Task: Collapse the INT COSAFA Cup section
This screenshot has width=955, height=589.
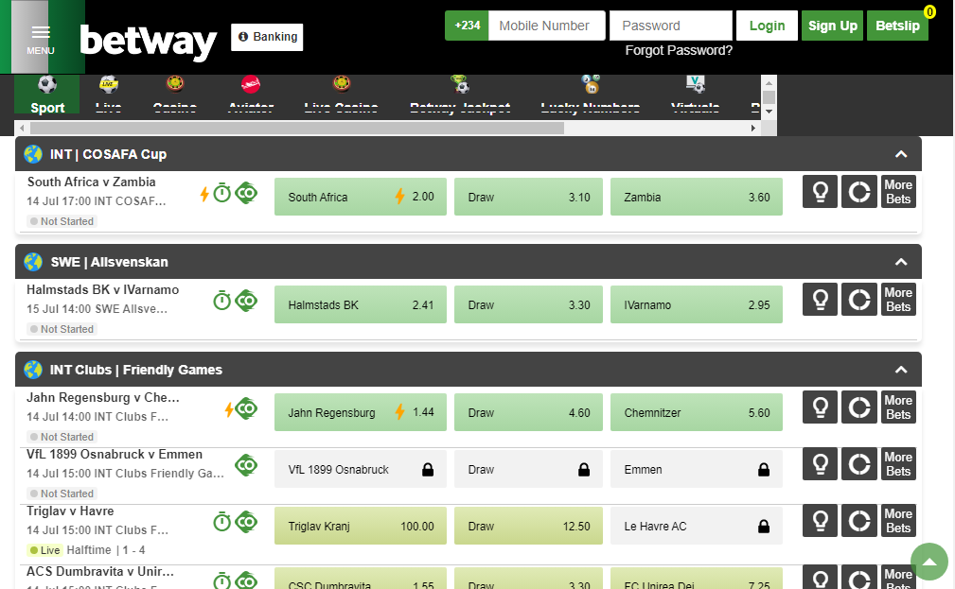Action: (901, 154)
